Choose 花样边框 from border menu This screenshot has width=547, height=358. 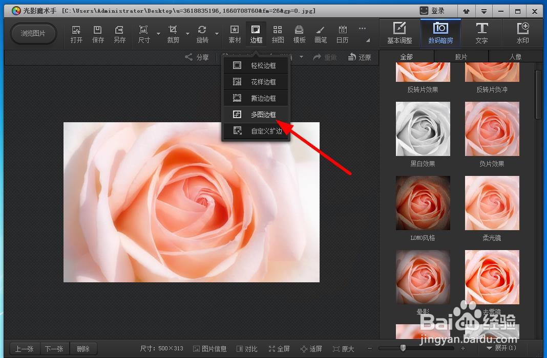(256, 82)
